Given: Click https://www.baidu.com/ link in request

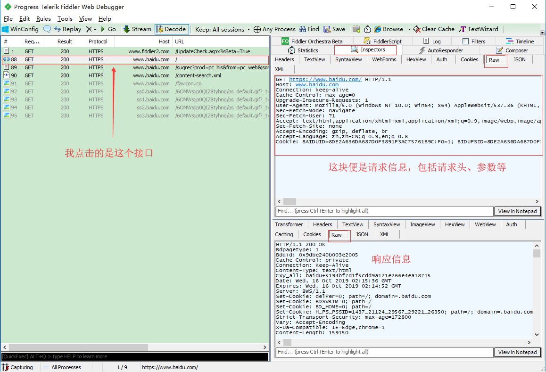Looking at the screenshot, I should 325,79.
